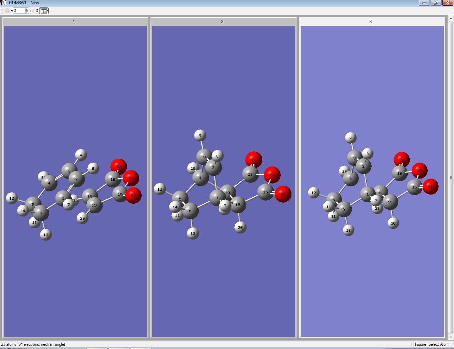
Task: Select oxygen atom 21 in frame 3
Action: pyautogui.click(x=430, y=186)
